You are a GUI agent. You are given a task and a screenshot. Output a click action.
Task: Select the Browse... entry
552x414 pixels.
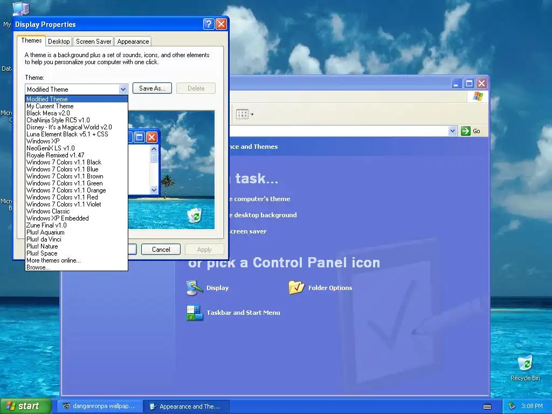point(77,267)
